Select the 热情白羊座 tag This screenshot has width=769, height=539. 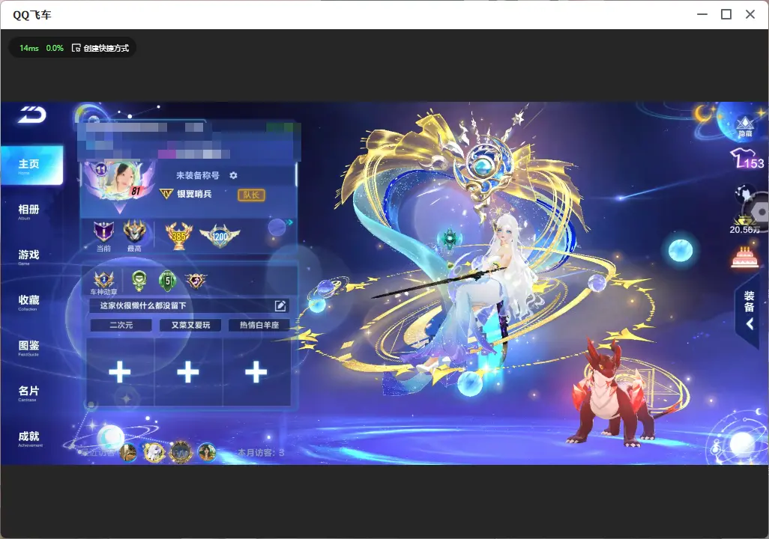click(x=259, y=326)
